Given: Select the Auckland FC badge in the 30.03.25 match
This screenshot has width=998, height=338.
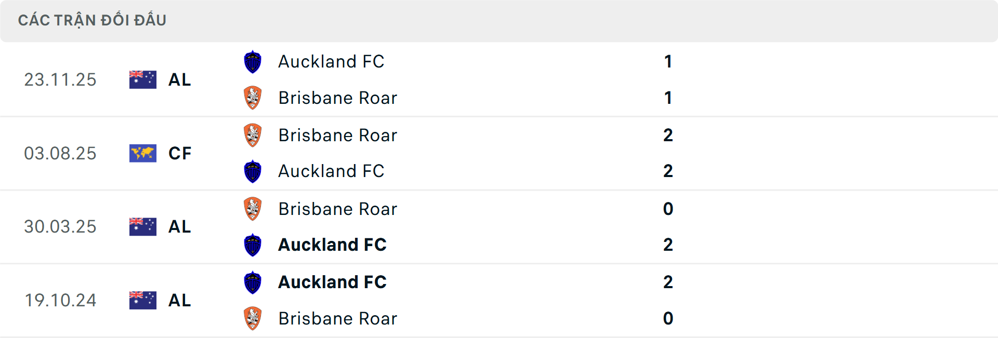Looking at the screenshot, I should pyautogui.click(x=253, y=245).
